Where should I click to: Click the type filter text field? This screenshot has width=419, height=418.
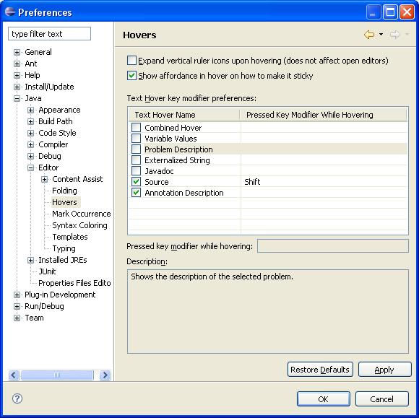tap(49, 34)
